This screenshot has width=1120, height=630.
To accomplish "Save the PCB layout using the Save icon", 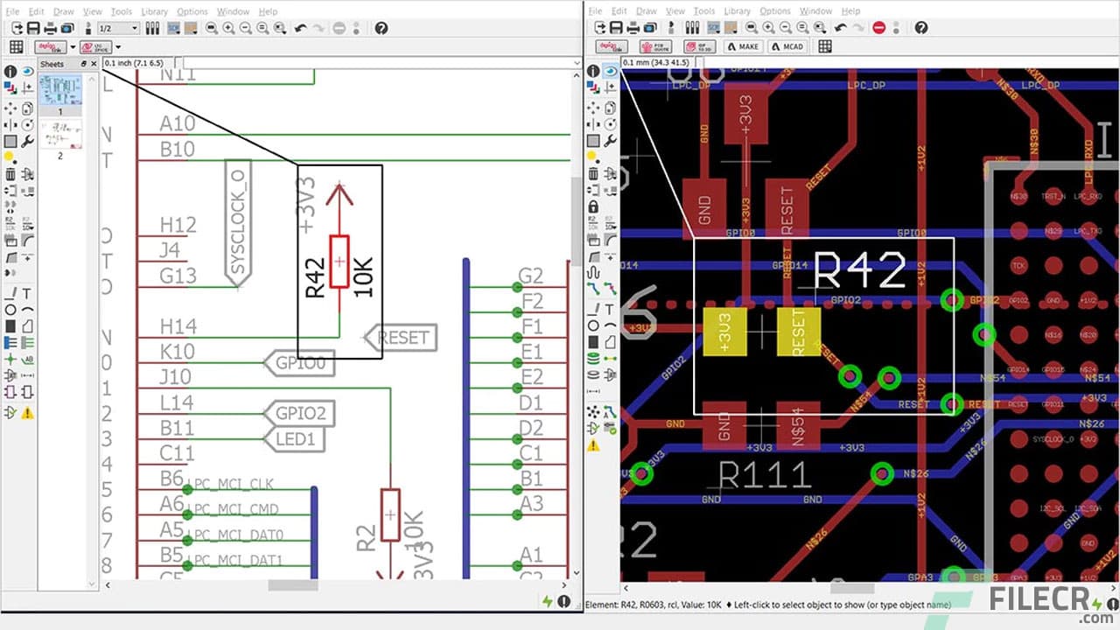I will (x=614, y=27).
